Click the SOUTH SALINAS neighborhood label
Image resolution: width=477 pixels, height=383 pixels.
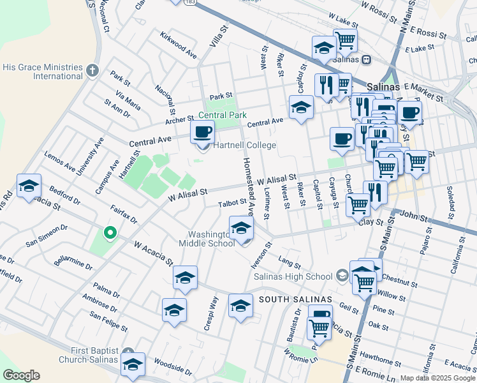point(295,299)
